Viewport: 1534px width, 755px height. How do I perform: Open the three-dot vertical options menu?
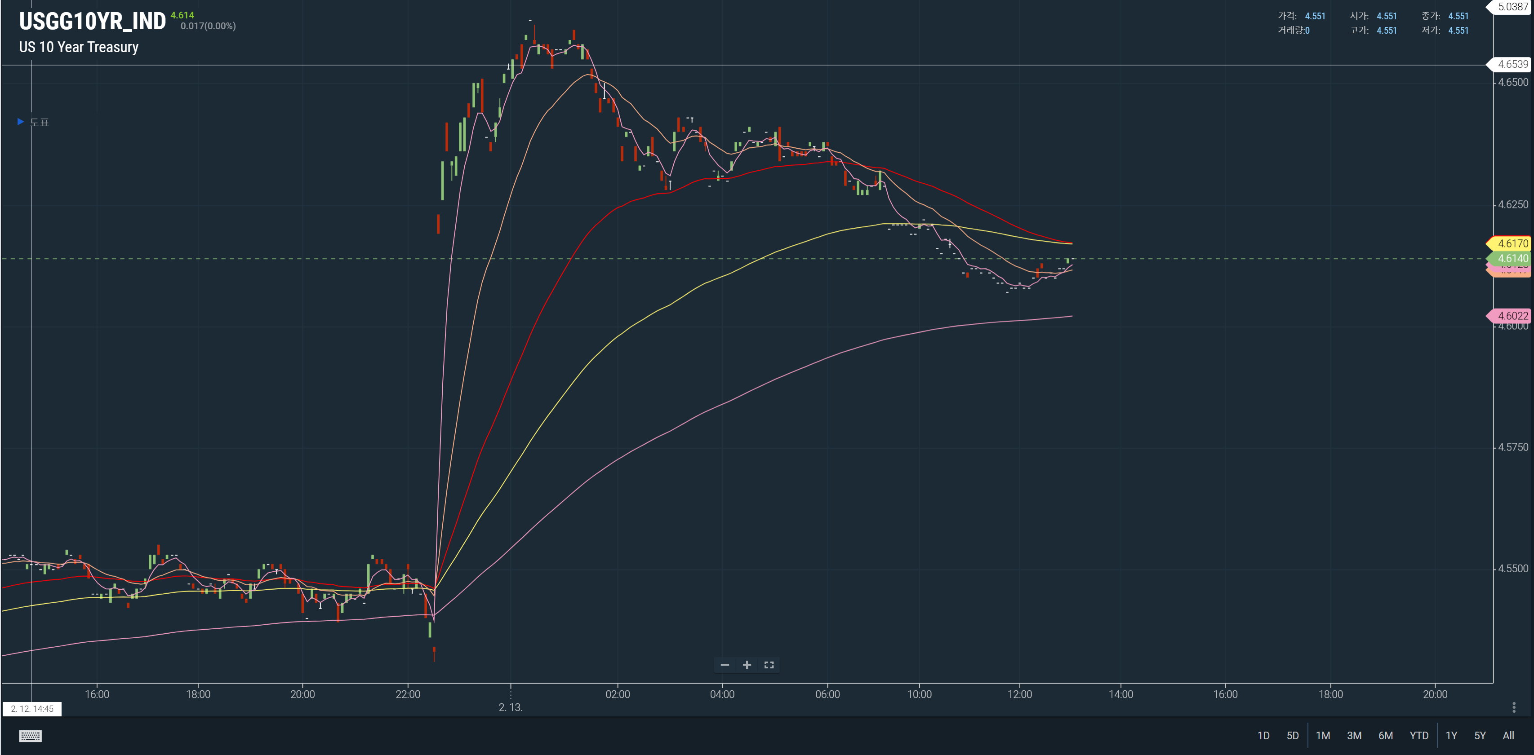point(1514,707)
